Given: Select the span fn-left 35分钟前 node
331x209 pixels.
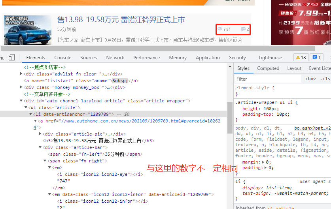Looking at the screenshot, I should point(95,154).
